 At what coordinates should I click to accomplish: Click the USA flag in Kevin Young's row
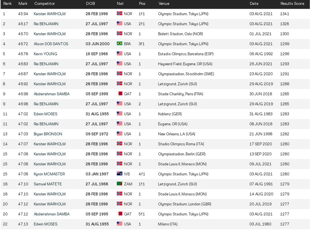point(120,54)
